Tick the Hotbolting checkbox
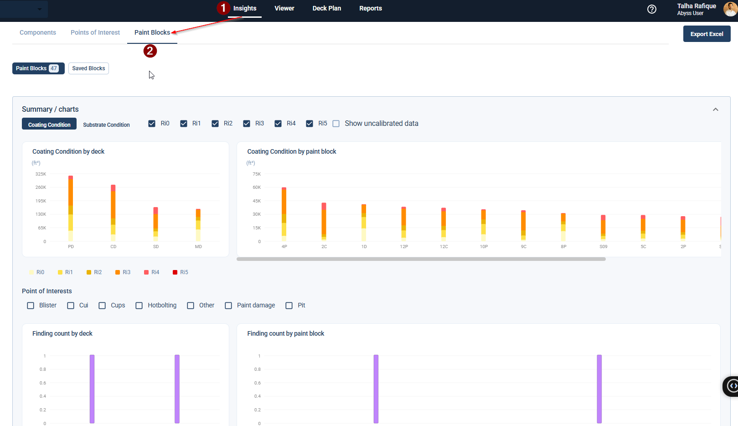Image resolution: width=738 pixels, height=426 pixels. (139, 306)
